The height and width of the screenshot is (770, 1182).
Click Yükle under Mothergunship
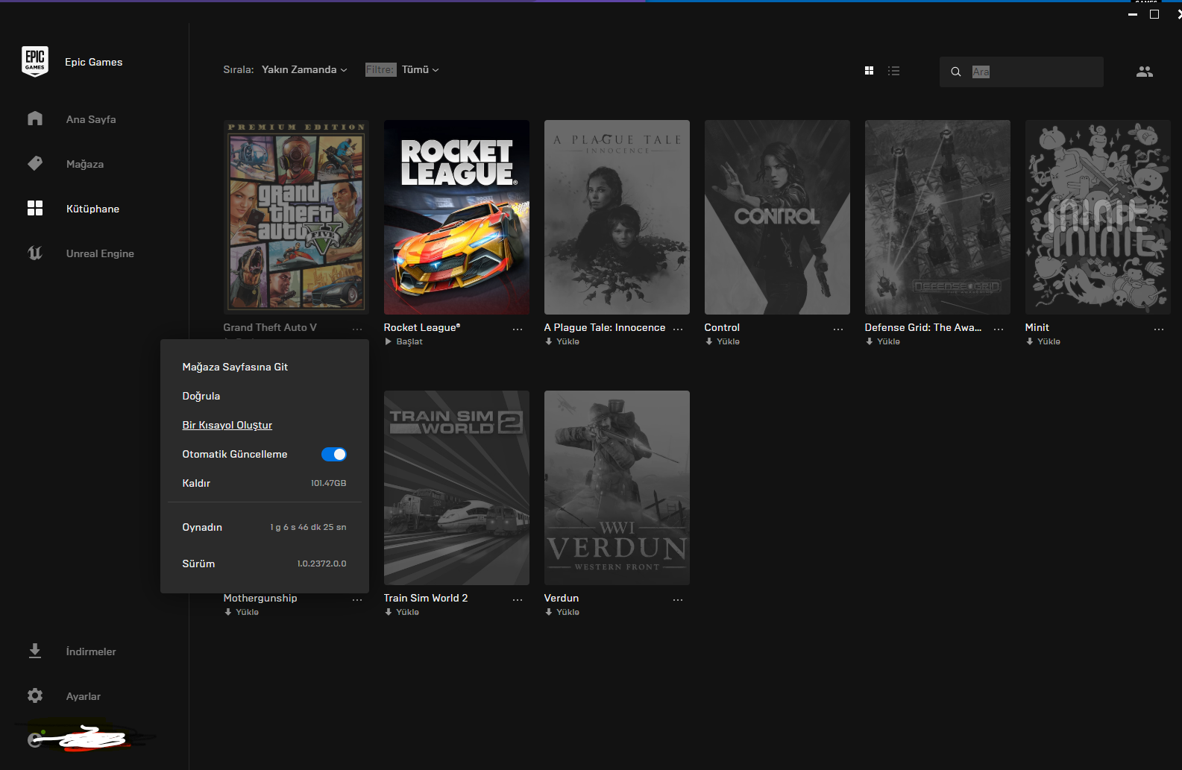point(242,612)
